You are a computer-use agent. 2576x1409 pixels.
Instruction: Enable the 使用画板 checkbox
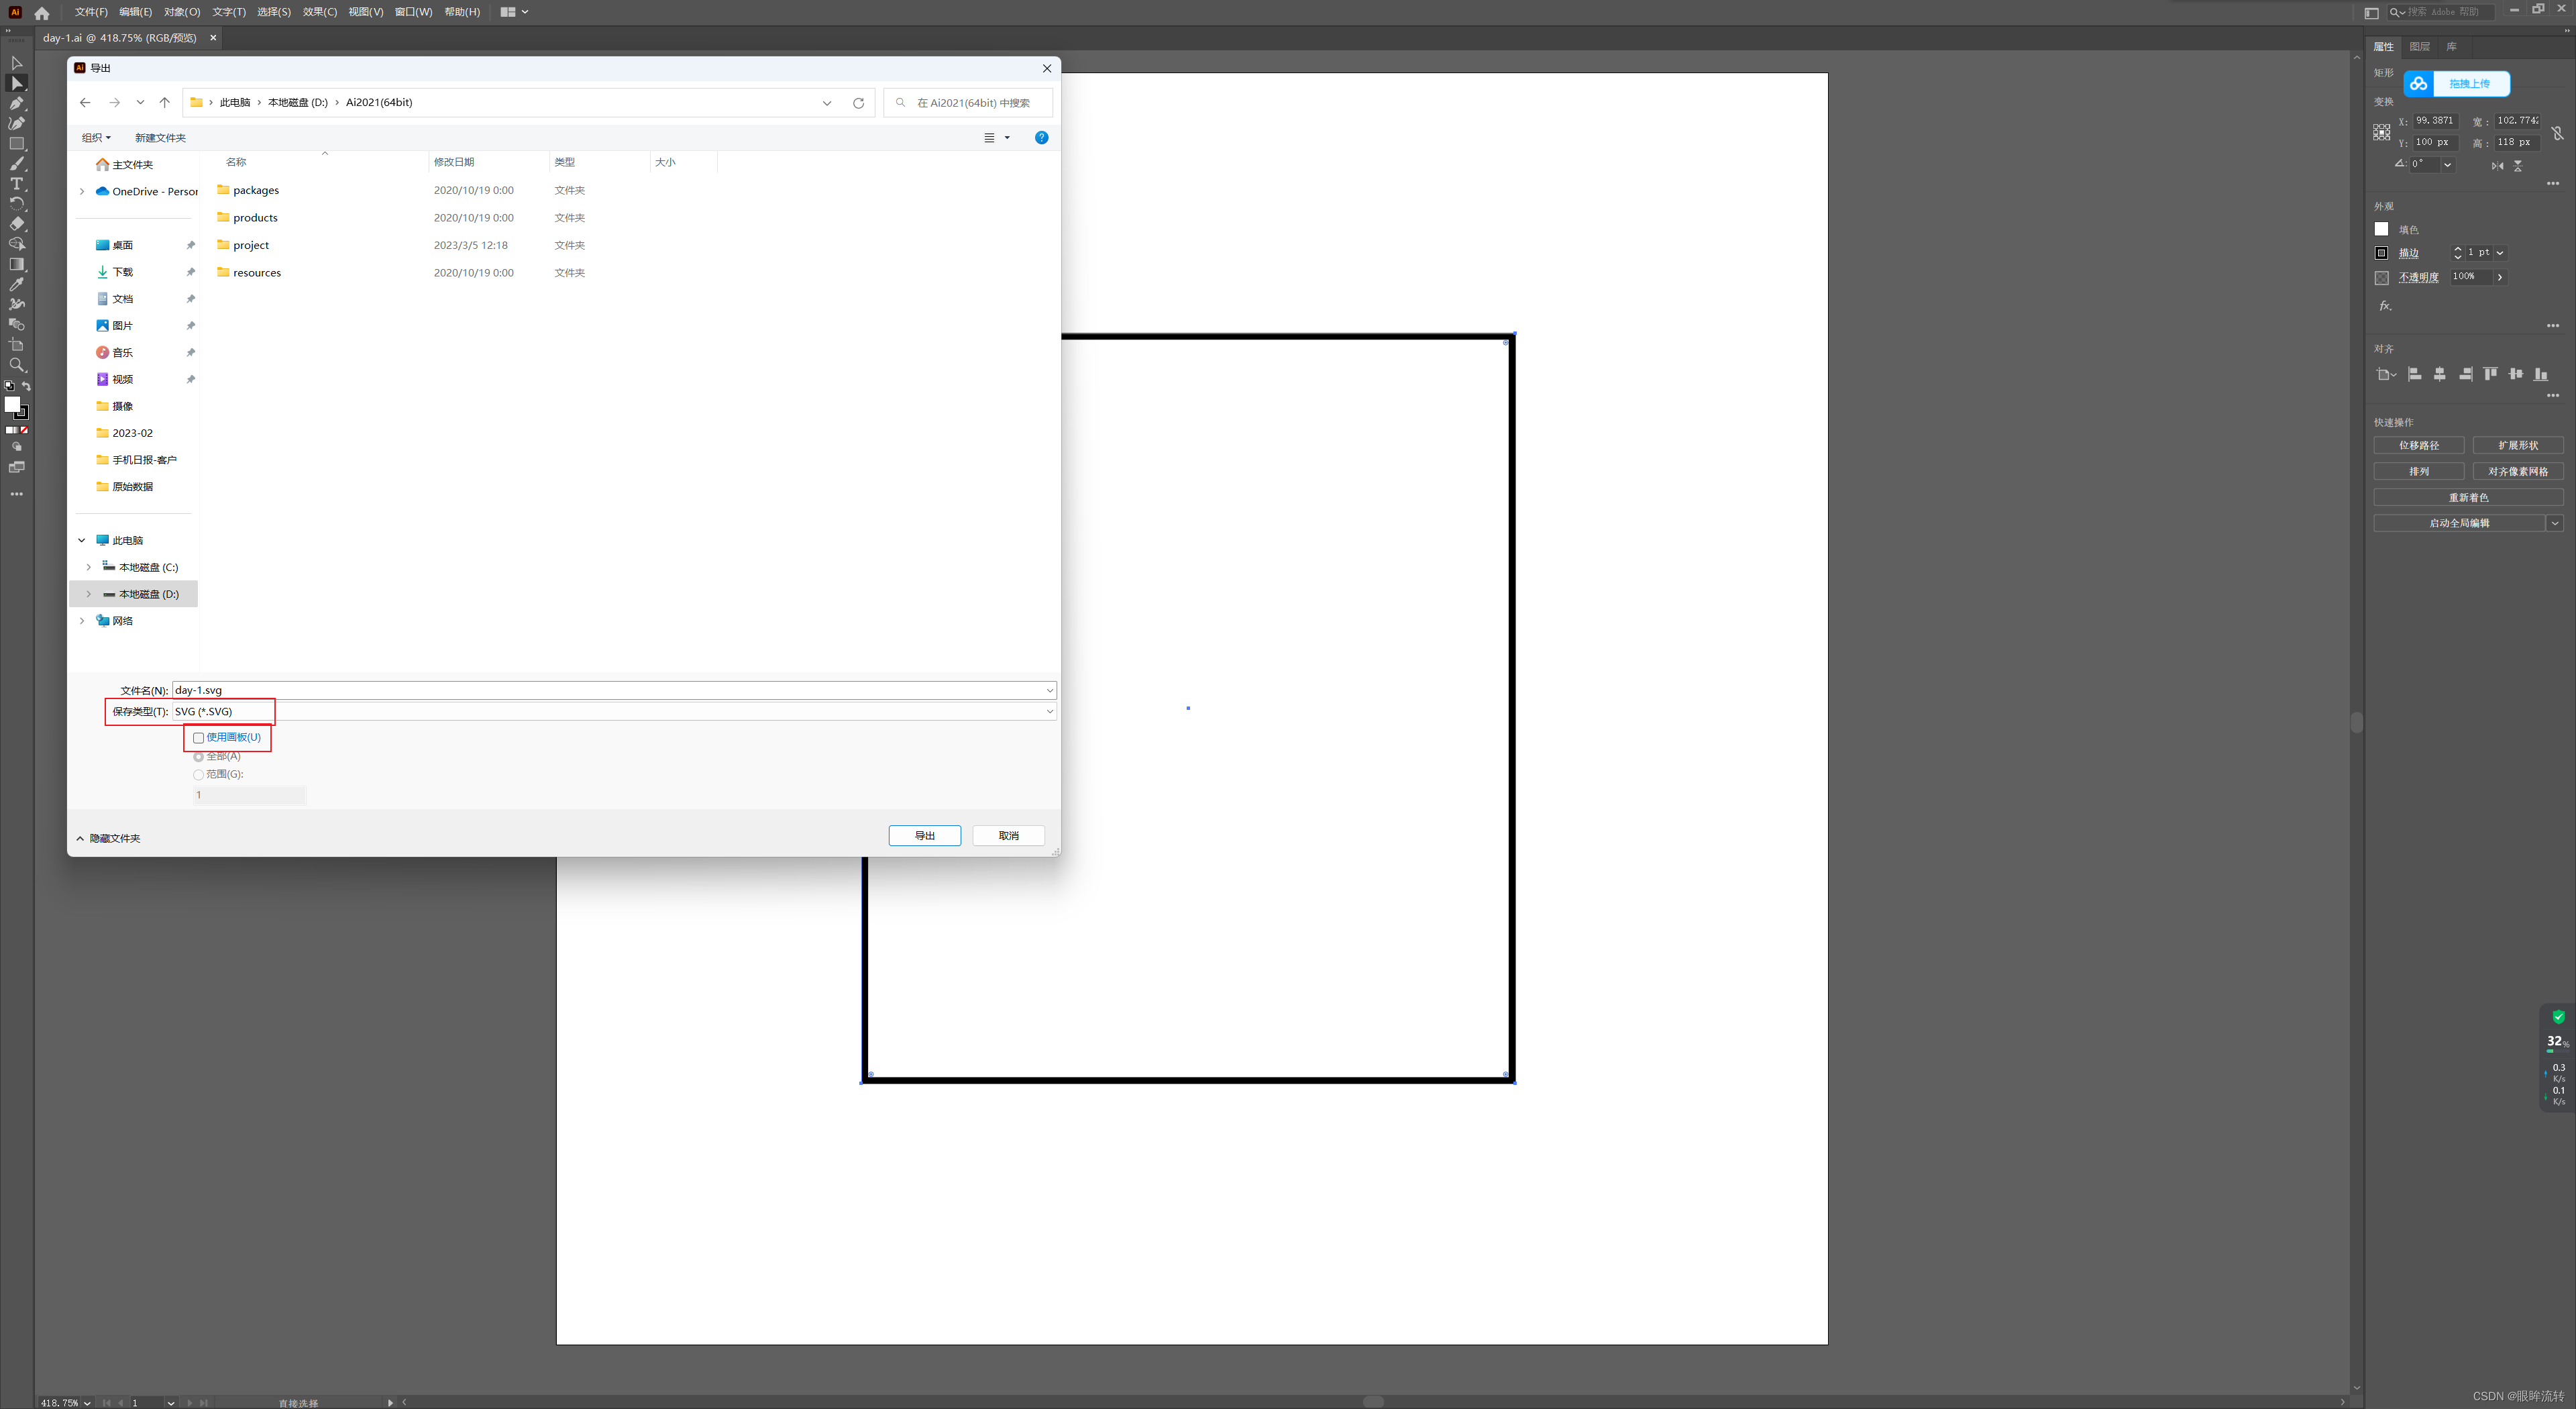pyautogui.click(x=199, y=738)
